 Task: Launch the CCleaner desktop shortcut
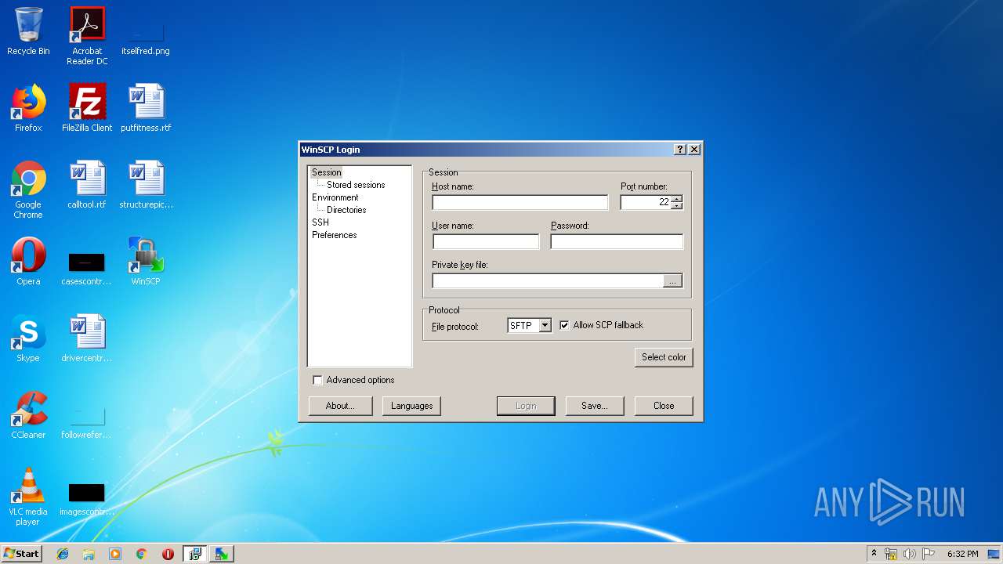(28, 415)
